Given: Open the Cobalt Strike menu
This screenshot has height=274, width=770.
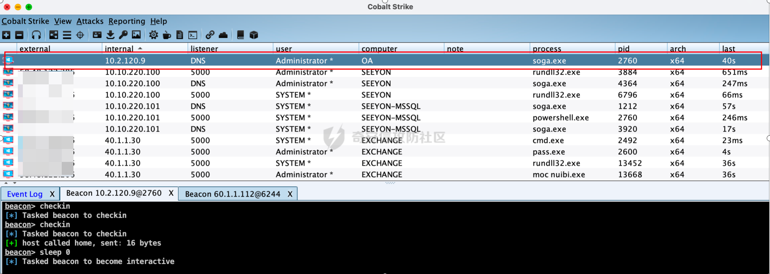Looking at the screenshot, I should tap(25, 21).
